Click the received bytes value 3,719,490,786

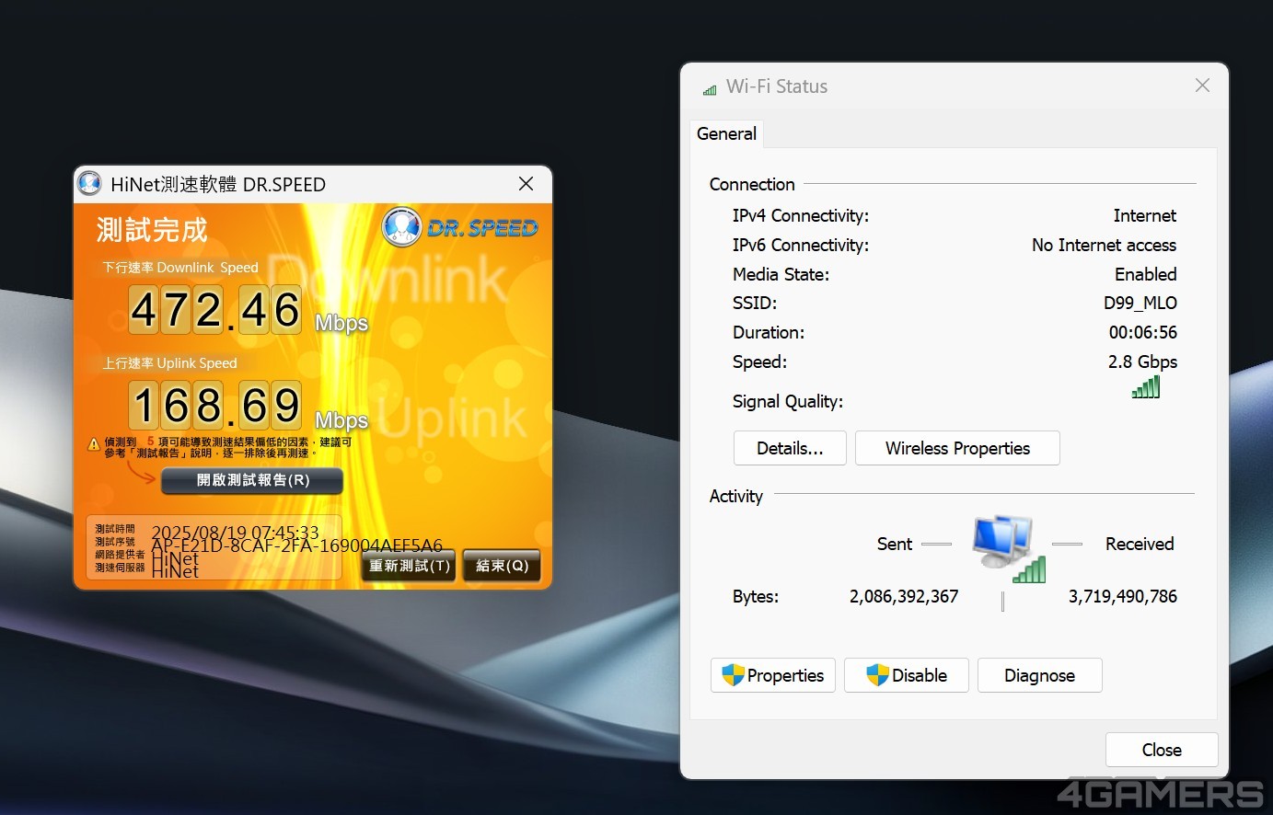click(x=1122, y=596)
